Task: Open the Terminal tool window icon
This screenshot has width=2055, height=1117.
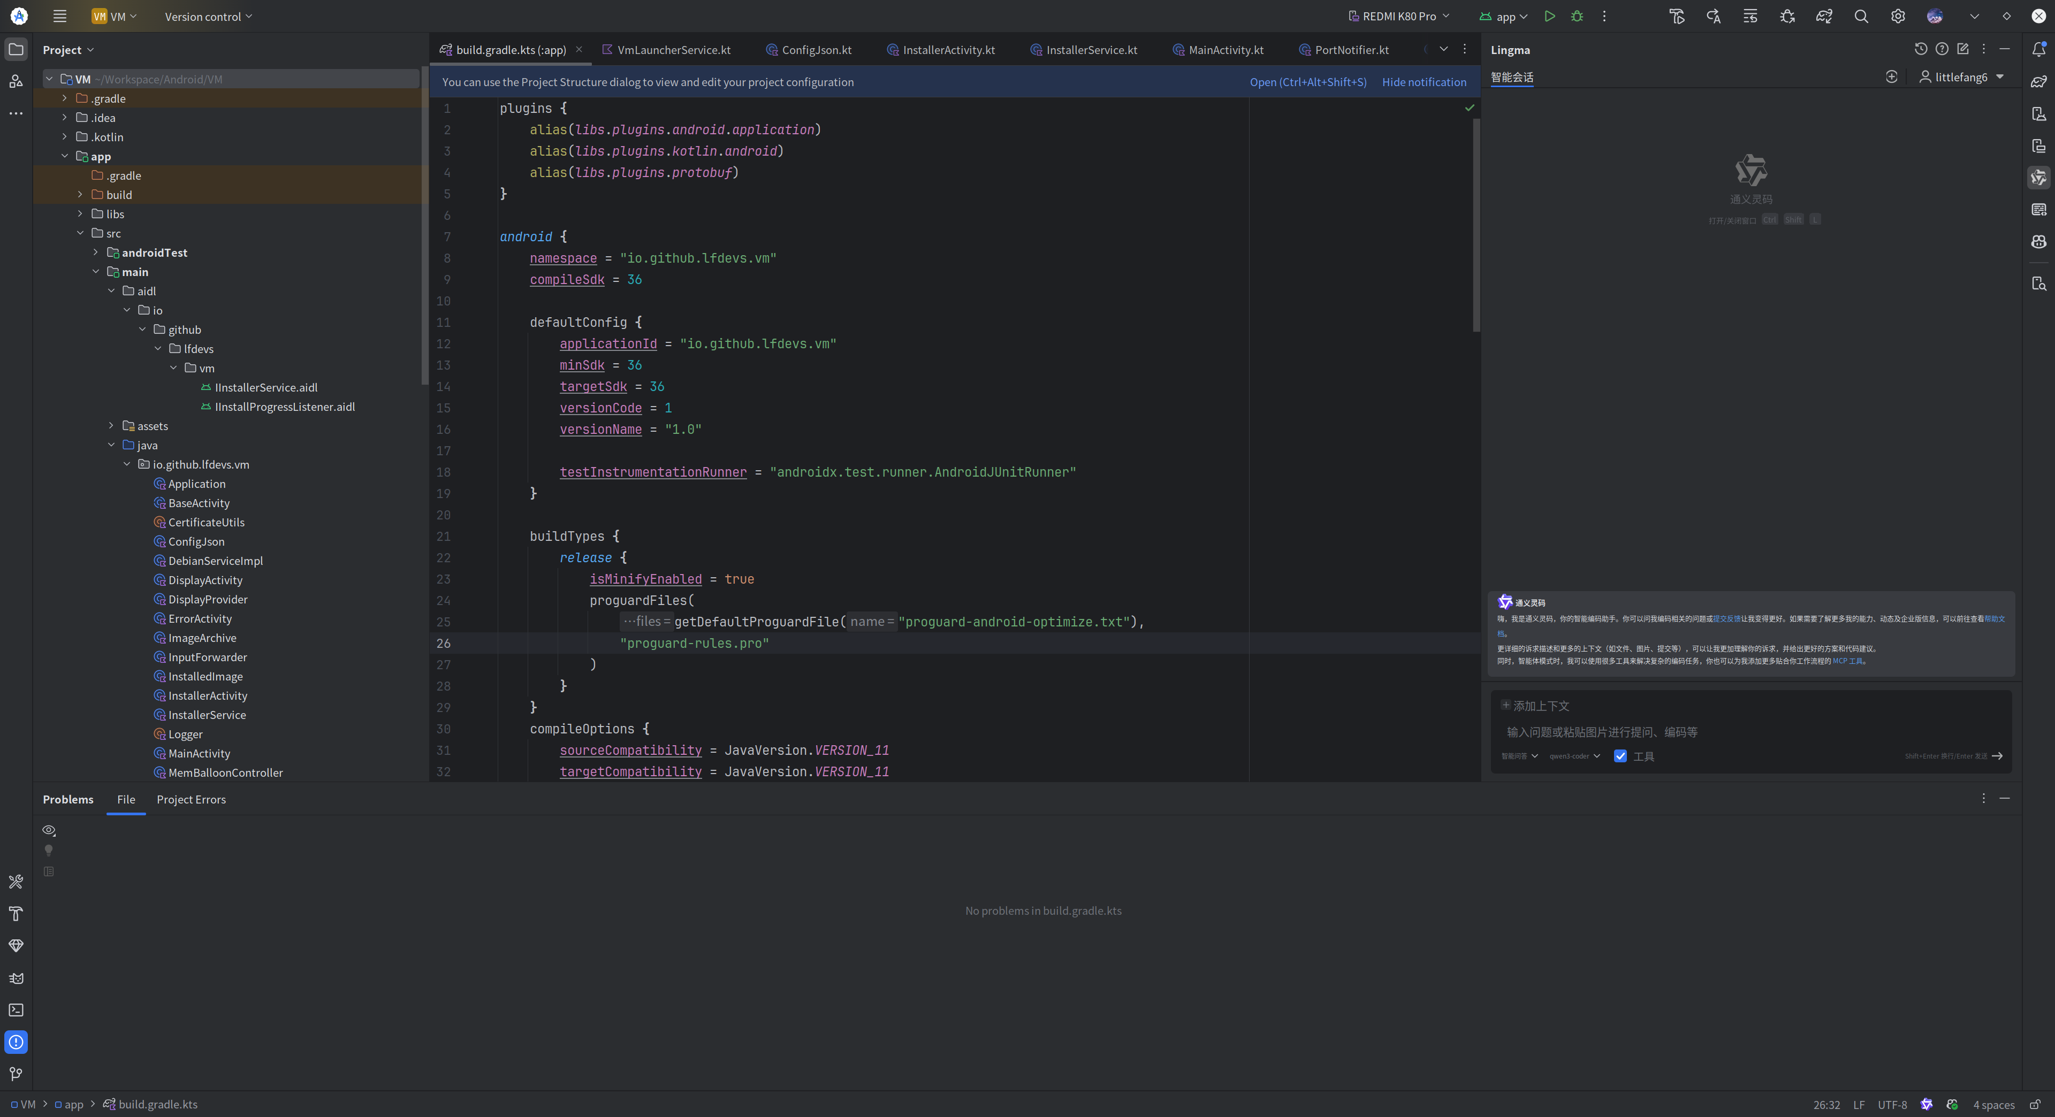Action: point(16,1010)
